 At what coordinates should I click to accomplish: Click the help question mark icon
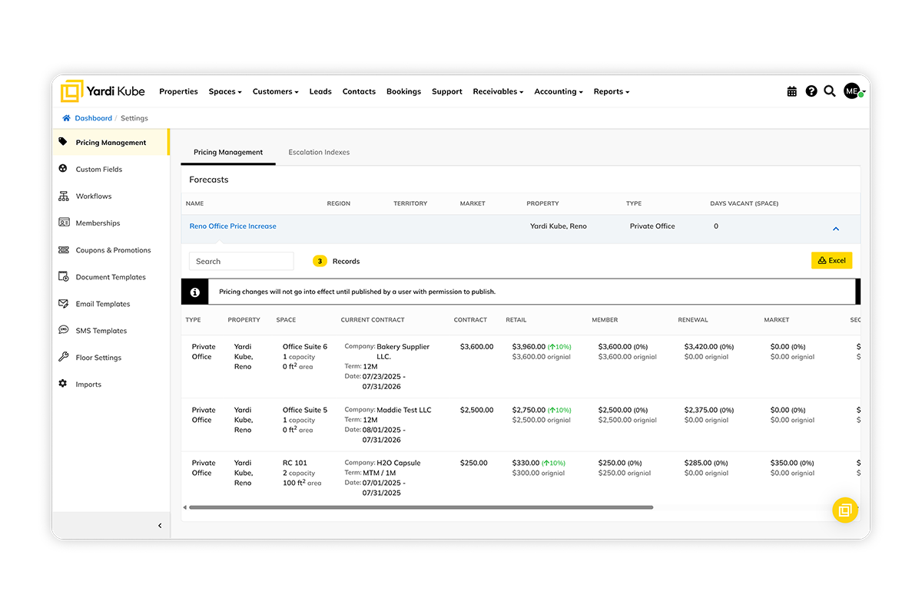point(811,91)
